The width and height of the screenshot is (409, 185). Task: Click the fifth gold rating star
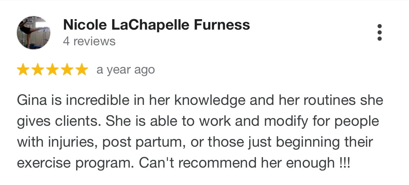pyautogui.click(x=82, y=70)
